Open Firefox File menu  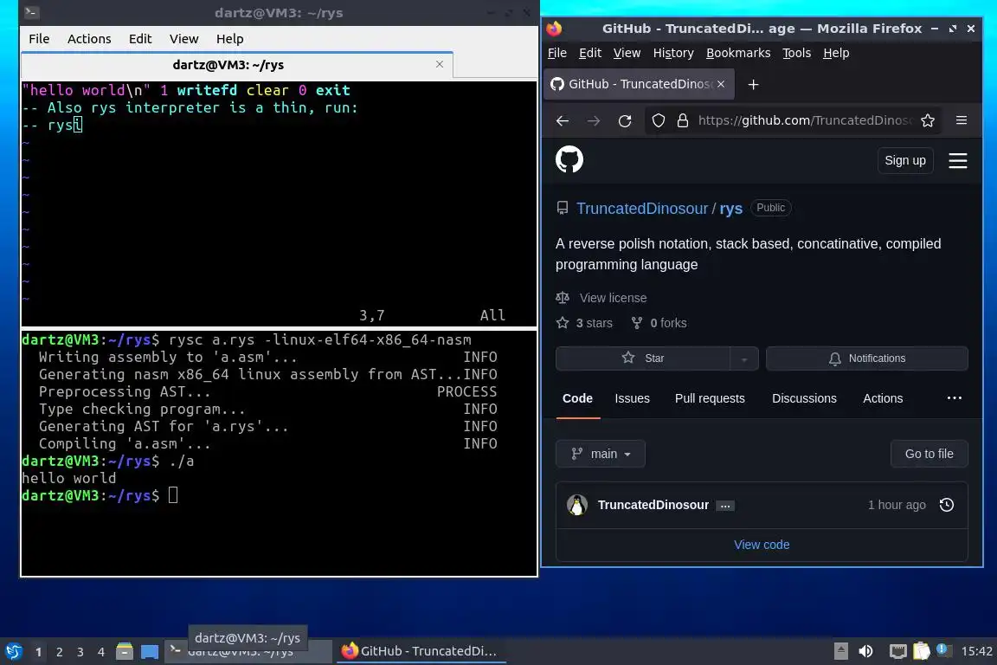click(x=557, y=53)
